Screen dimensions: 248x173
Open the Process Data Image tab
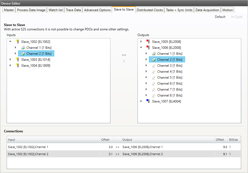(31, 10)
